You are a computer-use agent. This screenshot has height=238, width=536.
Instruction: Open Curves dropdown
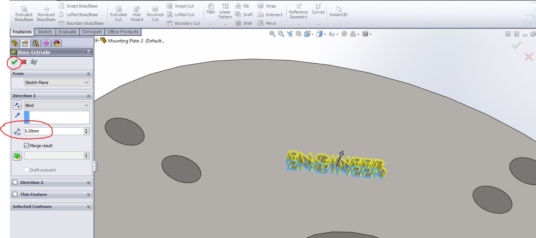click(x=318, y=24)
